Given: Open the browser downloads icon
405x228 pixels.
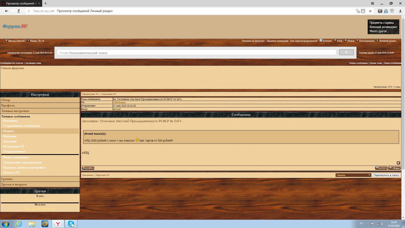Looking at the screenshot, I should click(x=400, y=11).
